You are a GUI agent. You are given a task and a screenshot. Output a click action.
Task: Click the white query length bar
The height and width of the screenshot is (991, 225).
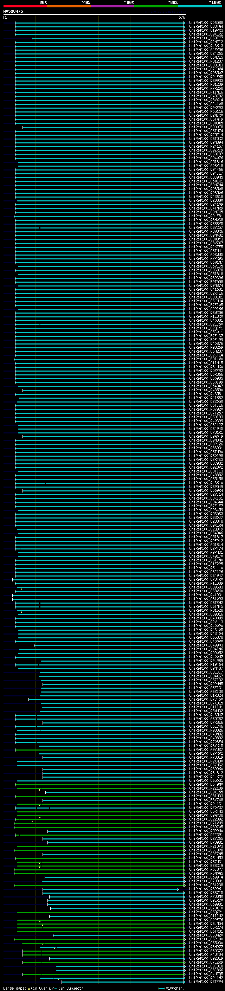[x=95, y=15]
